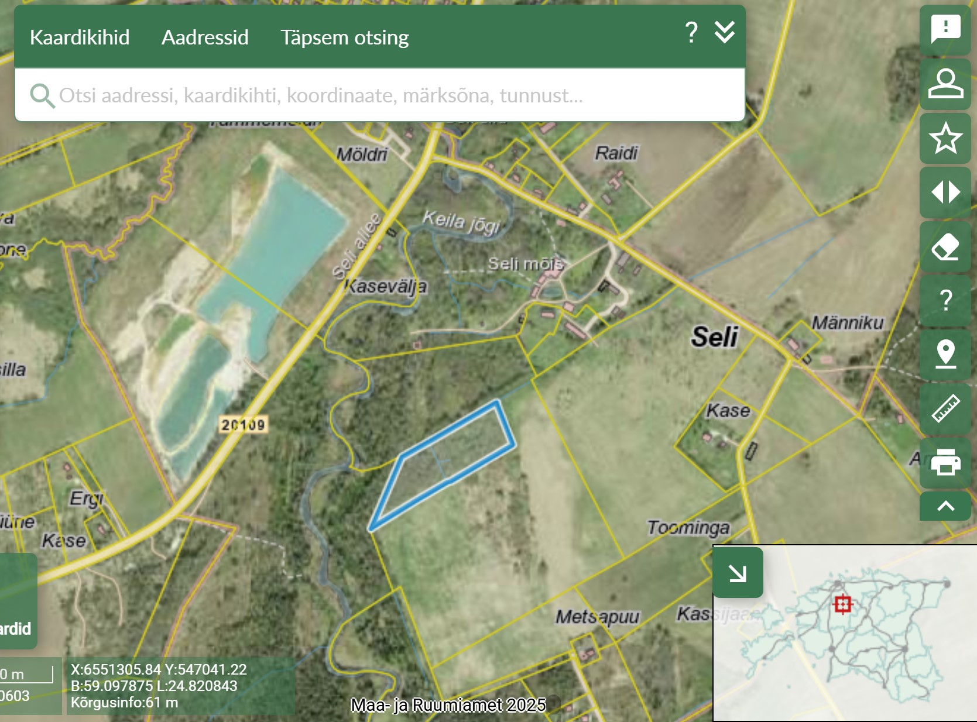Image resolution: width=977 pixels, height=722 pixels.
Task: Open the Täpsem otsing tab
Action: [x=344, y=37]
